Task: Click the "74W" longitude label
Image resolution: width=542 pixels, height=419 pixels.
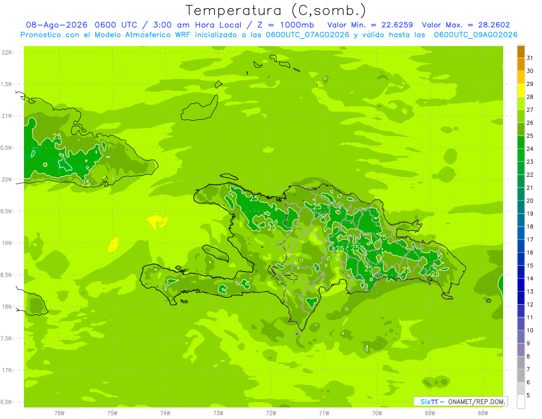Action: (x=165, y=413)
